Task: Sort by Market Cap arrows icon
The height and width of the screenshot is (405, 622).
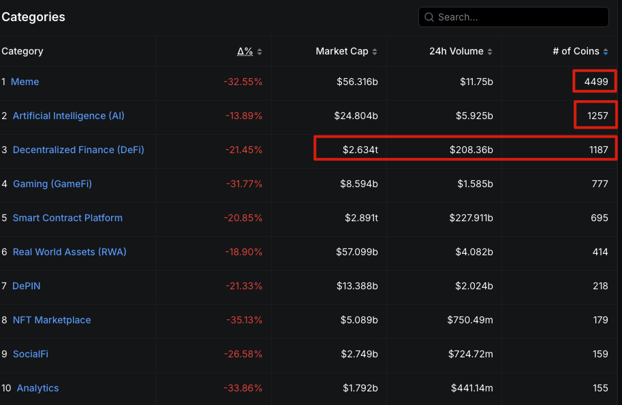Action: click(x=375, y=52)
